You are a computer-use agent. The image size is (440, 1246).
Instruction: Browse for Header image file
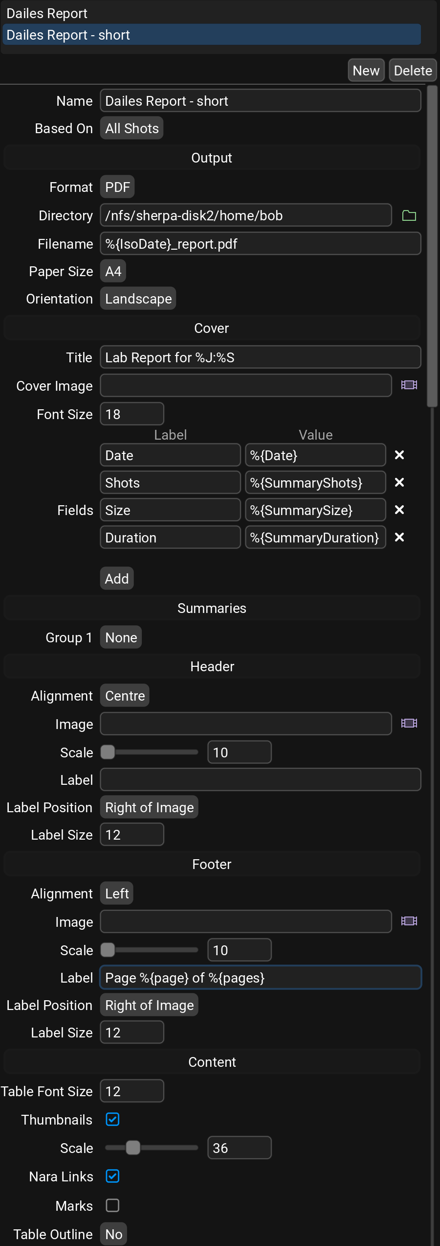tap(409, 724)
